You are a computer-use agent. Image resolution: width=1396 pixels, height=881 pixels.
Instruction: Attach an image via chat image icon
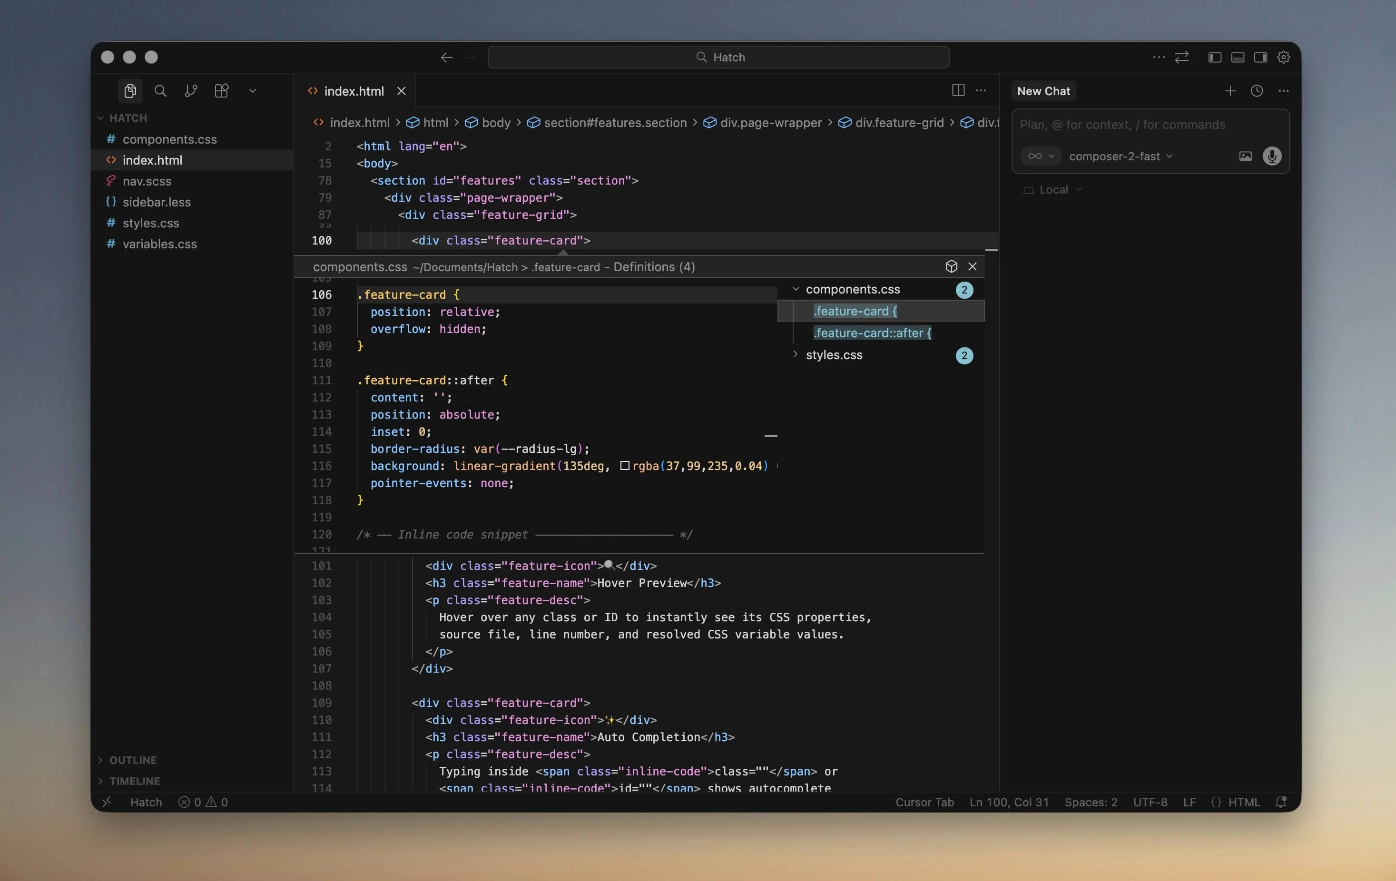click(x=1245, y=157)
